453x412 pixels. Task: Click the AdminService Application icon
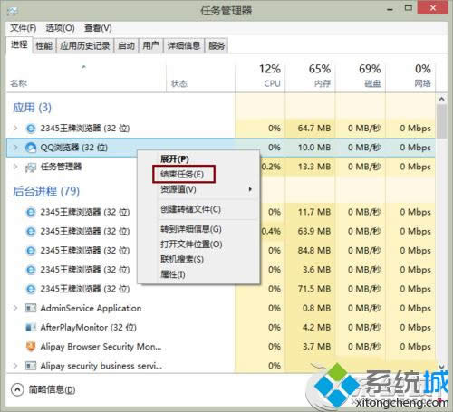31,308
